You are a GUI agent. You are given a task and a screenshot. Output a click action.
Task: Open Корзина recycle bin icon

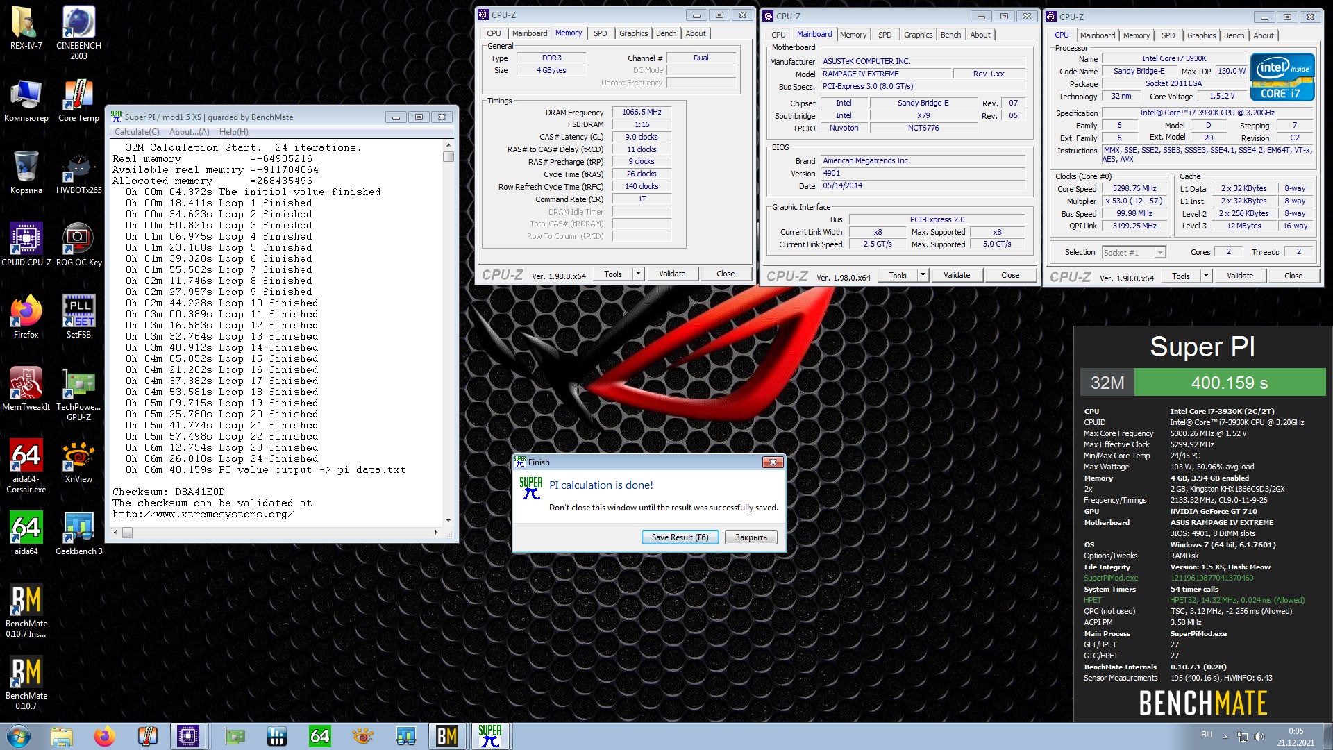[26, 172]
